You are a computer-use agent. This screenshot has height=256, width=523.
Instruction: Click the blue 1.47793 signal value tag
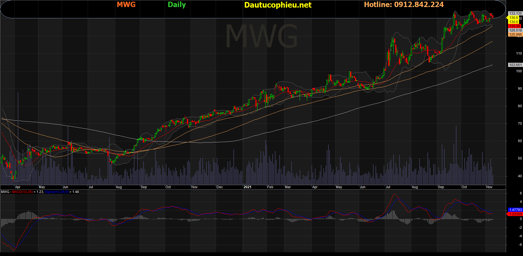[515, 210]
